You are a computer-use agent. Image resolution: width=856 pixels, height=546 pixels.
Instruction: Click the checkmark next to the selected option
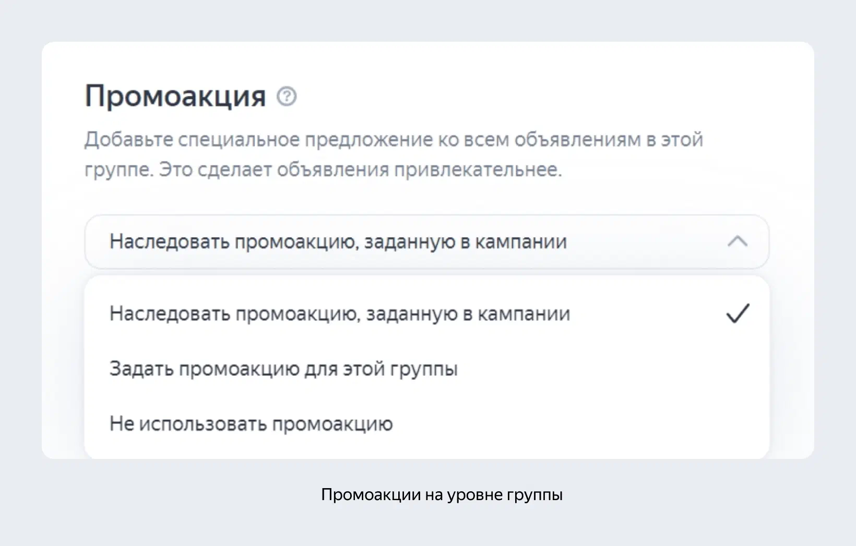coord(738,313)
